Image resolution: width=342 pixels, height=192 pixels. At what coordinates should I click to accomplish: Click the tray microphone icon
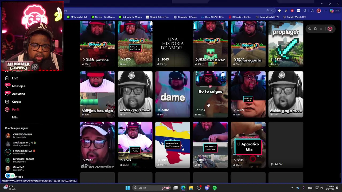[304, 188]
